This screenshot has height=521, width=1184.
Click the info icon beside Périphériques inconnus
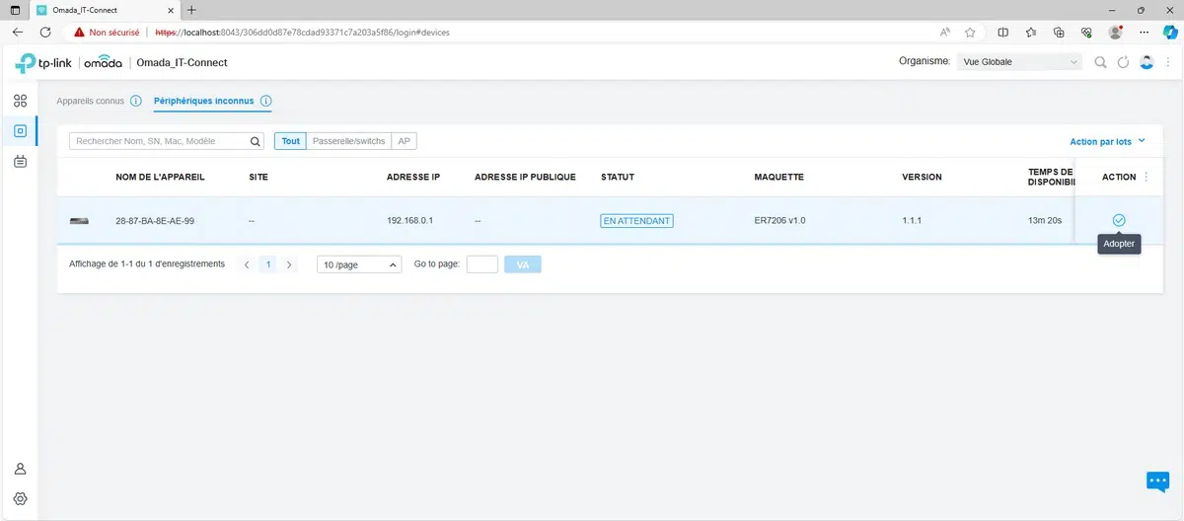click(x=266, y=101)
